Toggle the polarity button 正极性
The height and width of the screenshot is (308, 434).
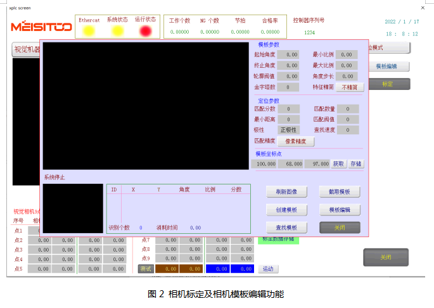coord(288,130)
